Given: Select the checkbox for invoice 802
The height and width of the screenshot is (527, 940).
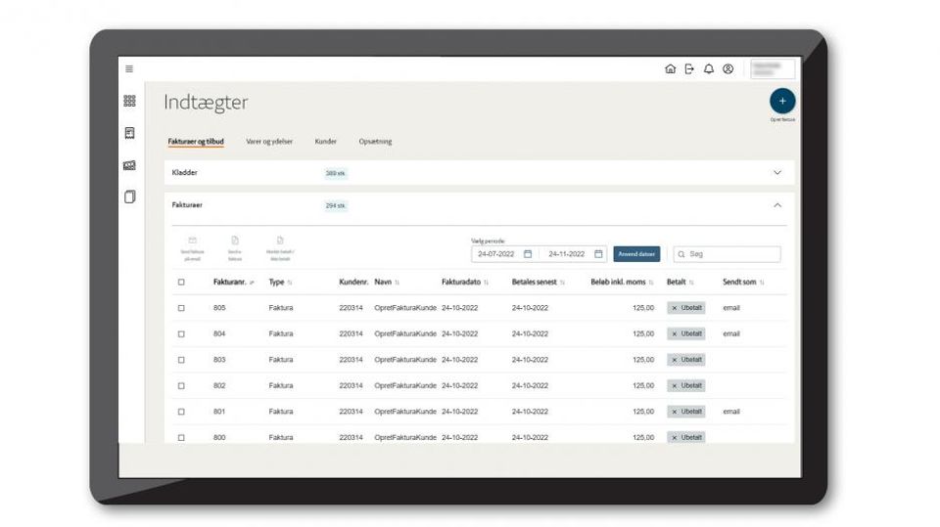Looking at the screenshot, I should (x=181, y=385).
